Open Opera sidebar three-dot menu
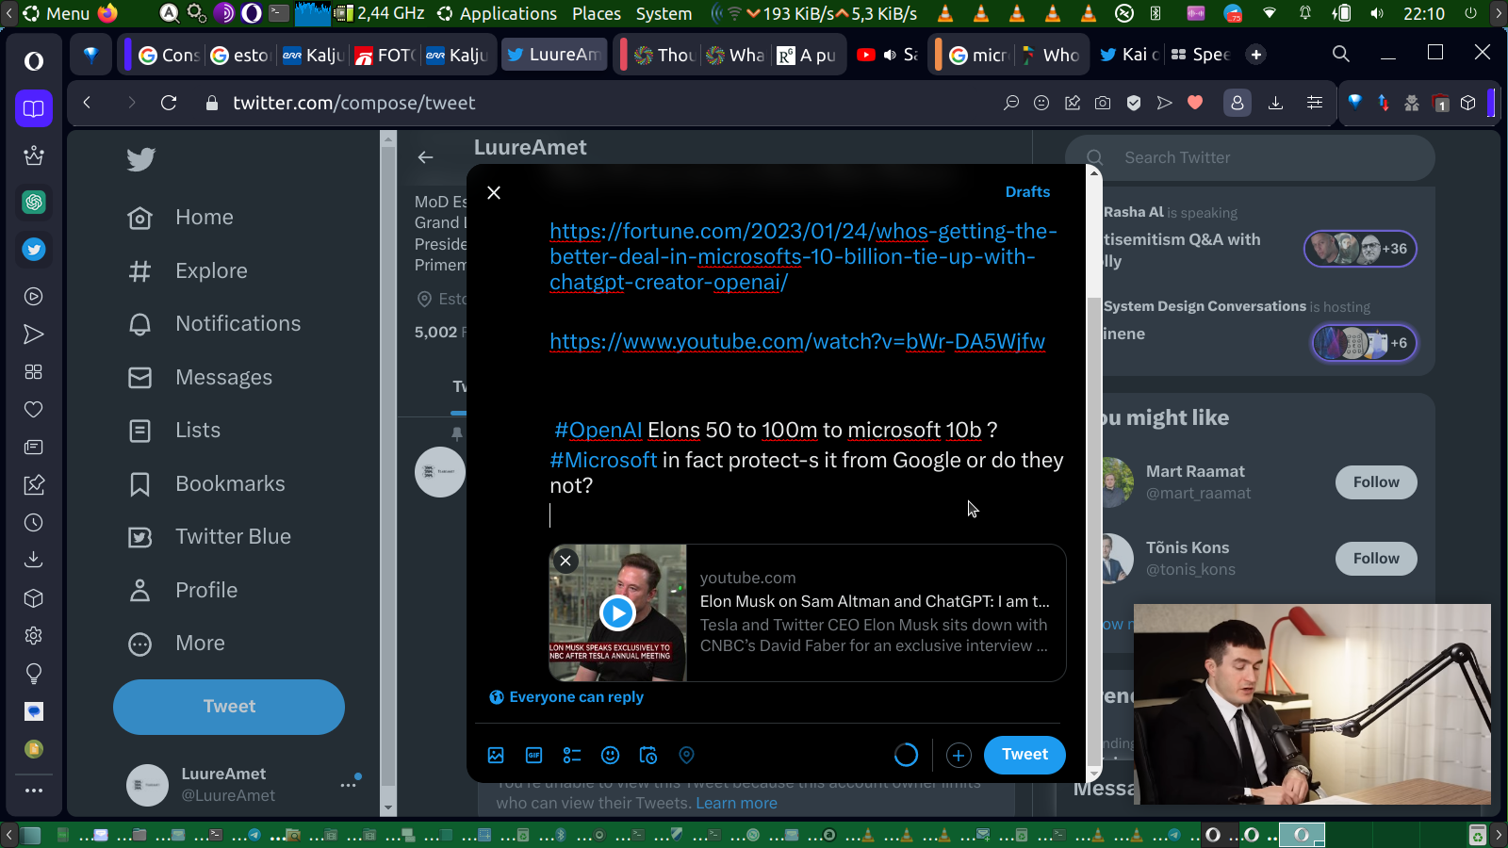This screenshot has height=848, width=1508. 34,791
